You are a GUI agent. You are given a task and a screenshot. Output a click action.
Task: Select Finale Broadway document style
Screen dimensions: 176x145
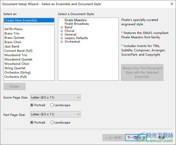click(x=77, y=24)
